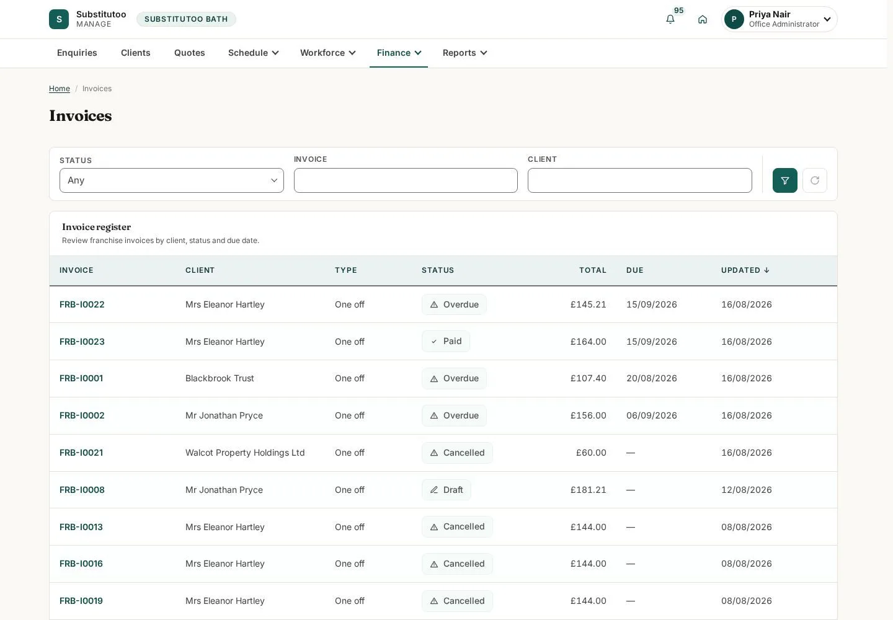Click the Substitutoo S logo
Viewport: 893px width, 620px height.
click(59, 19)
